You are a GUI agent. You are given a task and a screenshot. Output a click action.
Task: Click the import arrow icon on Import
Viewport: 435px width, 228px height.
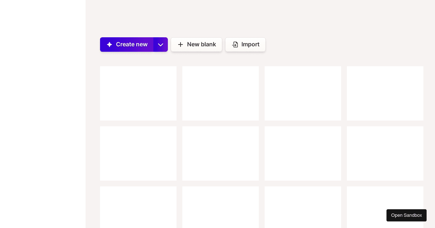(x=235, y=45)
